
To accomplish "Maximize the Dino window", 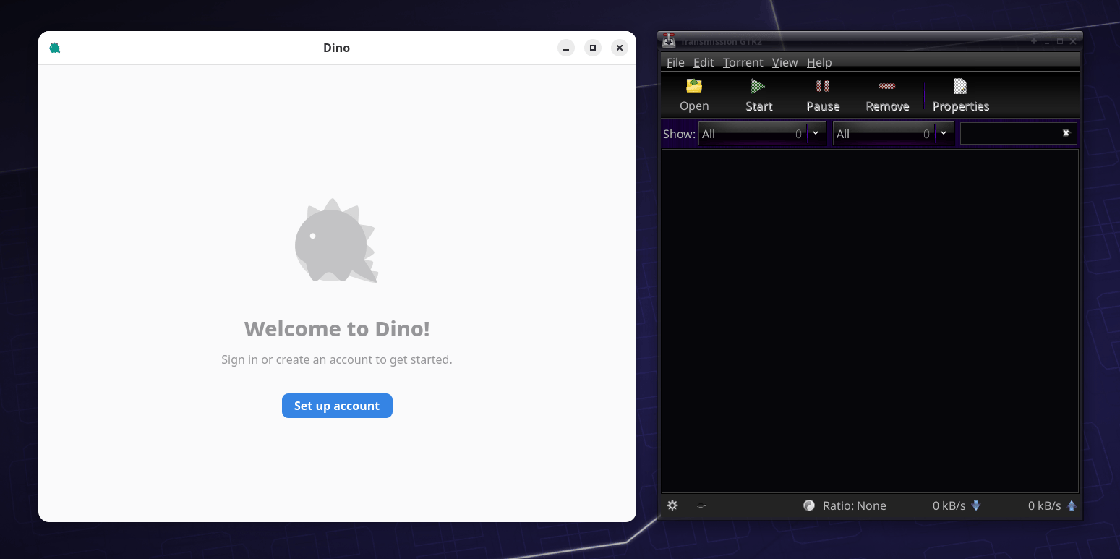I will click(x=593, y=48).
